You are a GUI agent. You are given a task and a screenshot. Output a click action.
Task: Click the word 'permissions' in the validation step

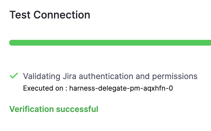coord(174,76)
